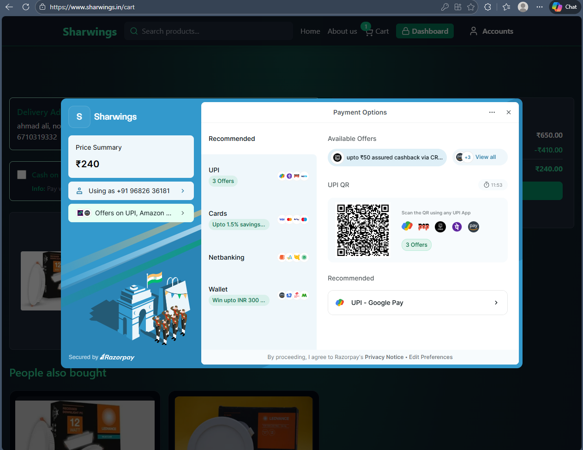The image size is (583, 450).
Task: Open ₹50 assured cashback offer chip
Action: pyautogui.click(x=387, y=158)
